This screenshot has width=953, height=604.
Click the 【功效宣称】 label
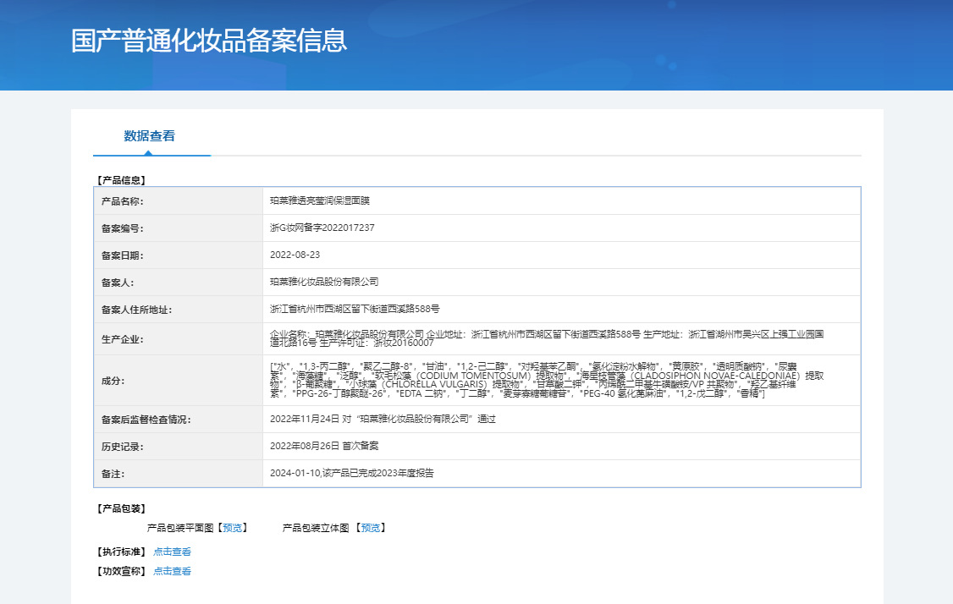pyautogui.click(x=121, y=571)
